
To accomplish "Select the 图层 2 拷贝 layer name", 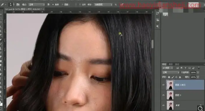I will coord(180,85).
